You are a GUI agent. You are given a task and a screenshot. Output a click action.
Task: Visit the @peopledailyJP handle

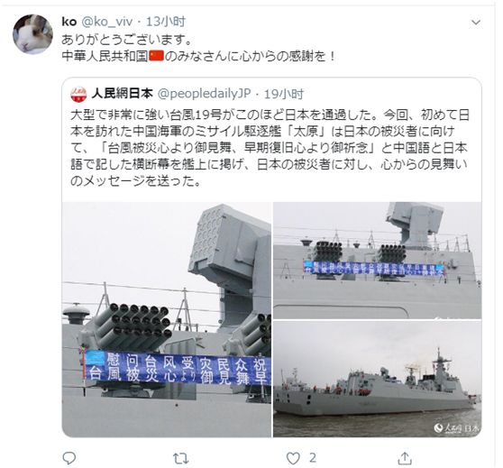pyautogui.click(x=204, y=94)
